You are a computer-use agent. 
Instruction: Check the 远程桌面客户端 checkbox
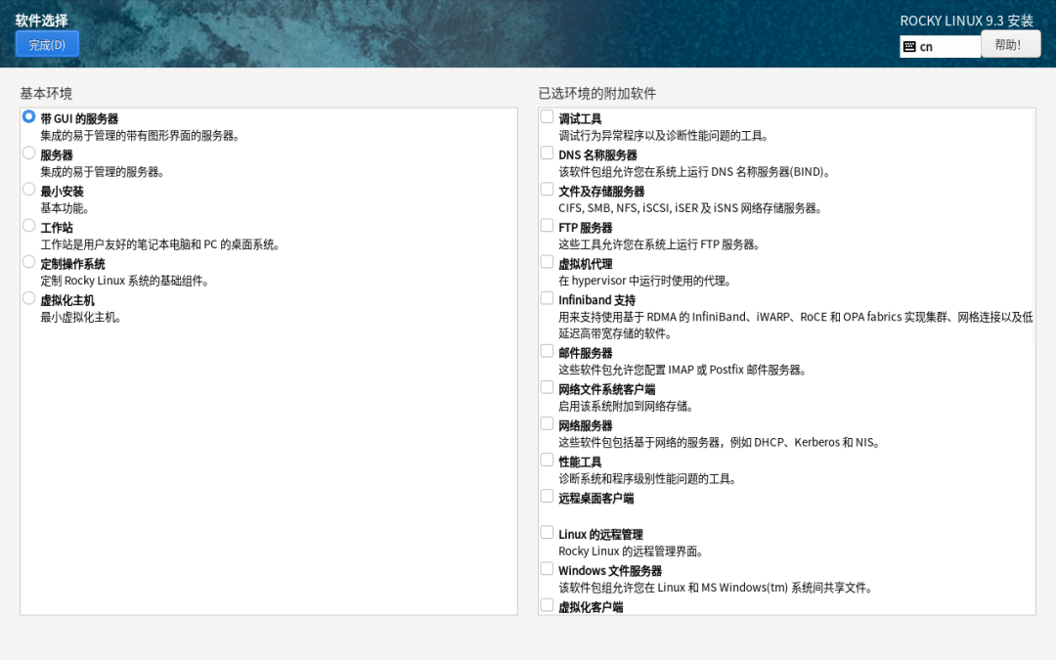pyautogui.click(x=547, y=497)
